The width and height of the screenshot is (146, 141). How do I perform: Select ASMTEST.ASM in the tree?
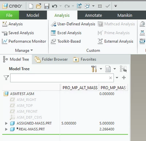[22, 94]
